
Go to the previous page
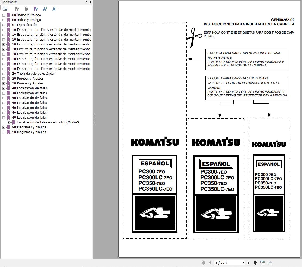[210, 263]
